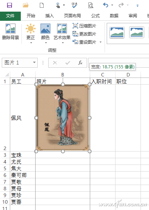Click cell containing 宝珠
149x210 pixels.
pos(23,155)
